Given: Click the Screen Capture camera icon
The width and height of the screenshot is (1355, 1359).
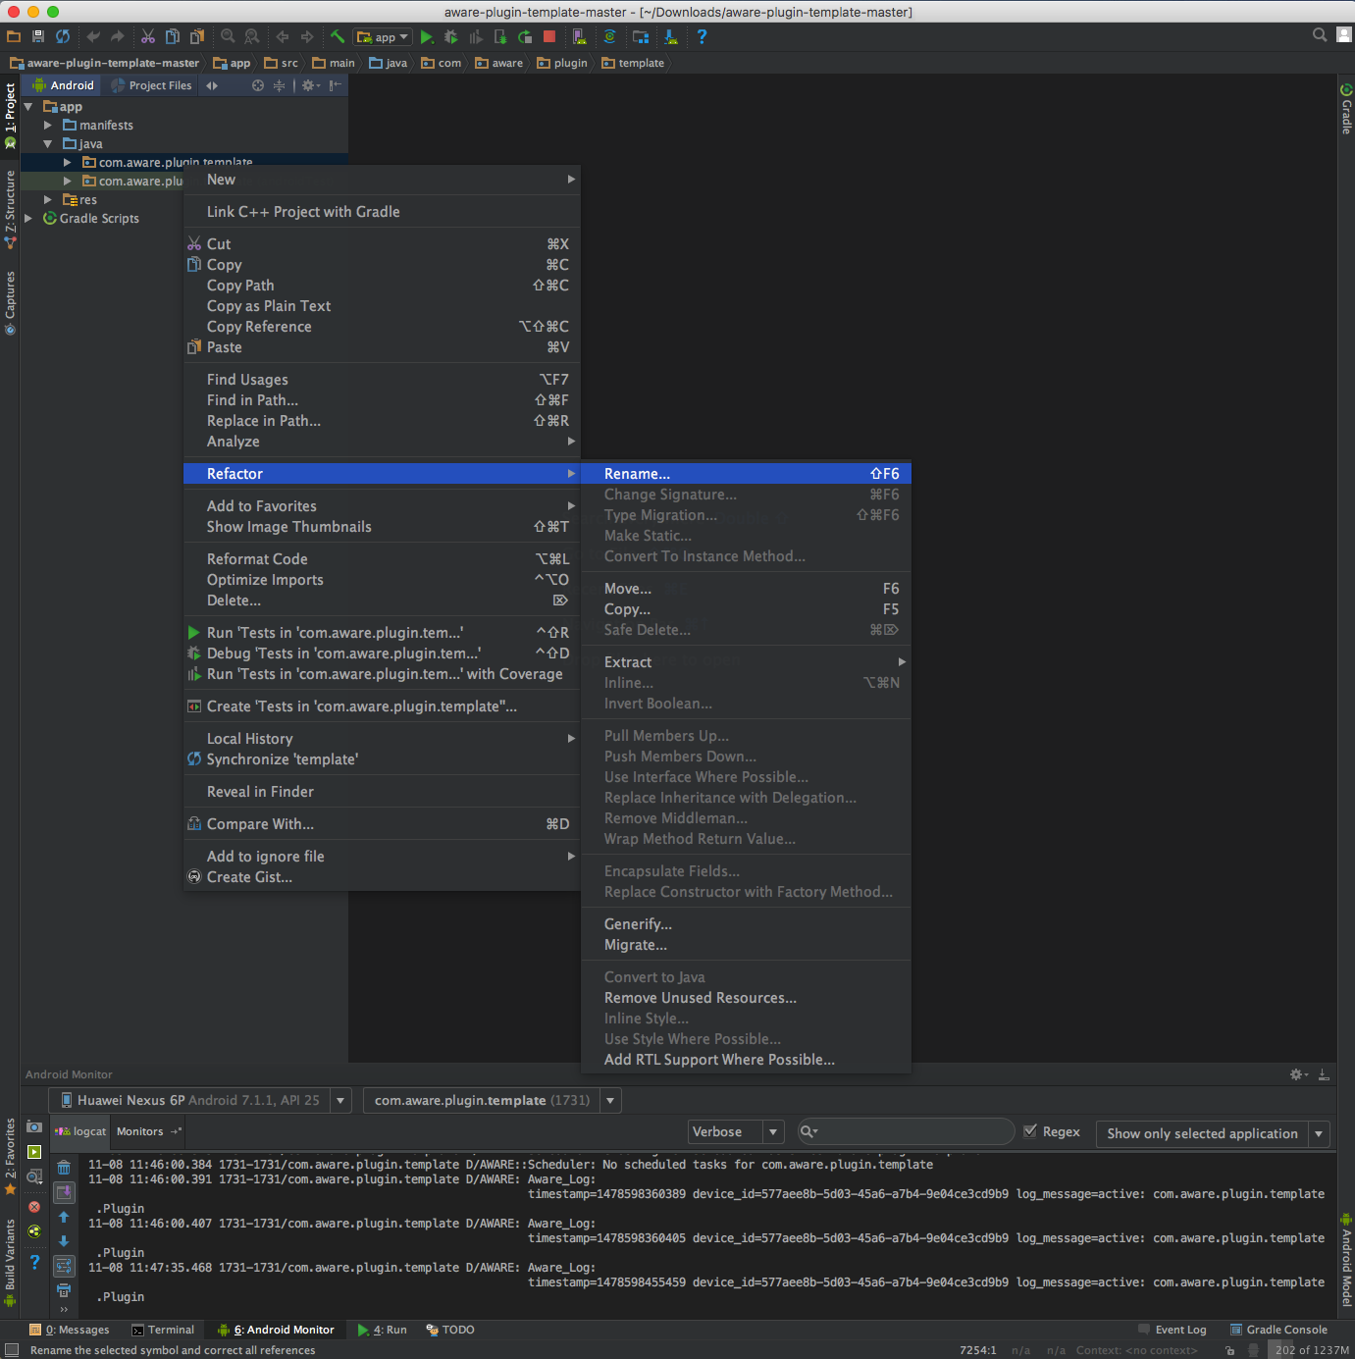Looking at the screenshot, I should [34, 1126].
